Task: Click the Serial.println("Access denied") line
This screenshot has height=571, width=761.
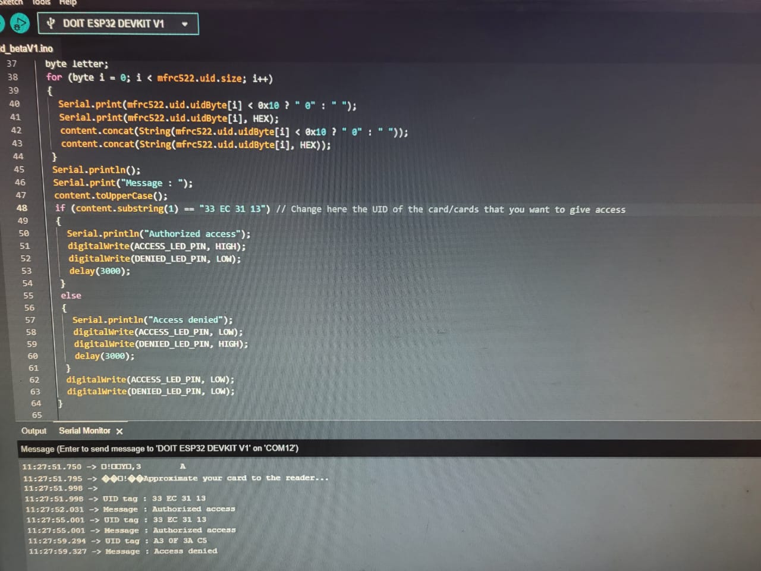Action: (x=153, y=320)
